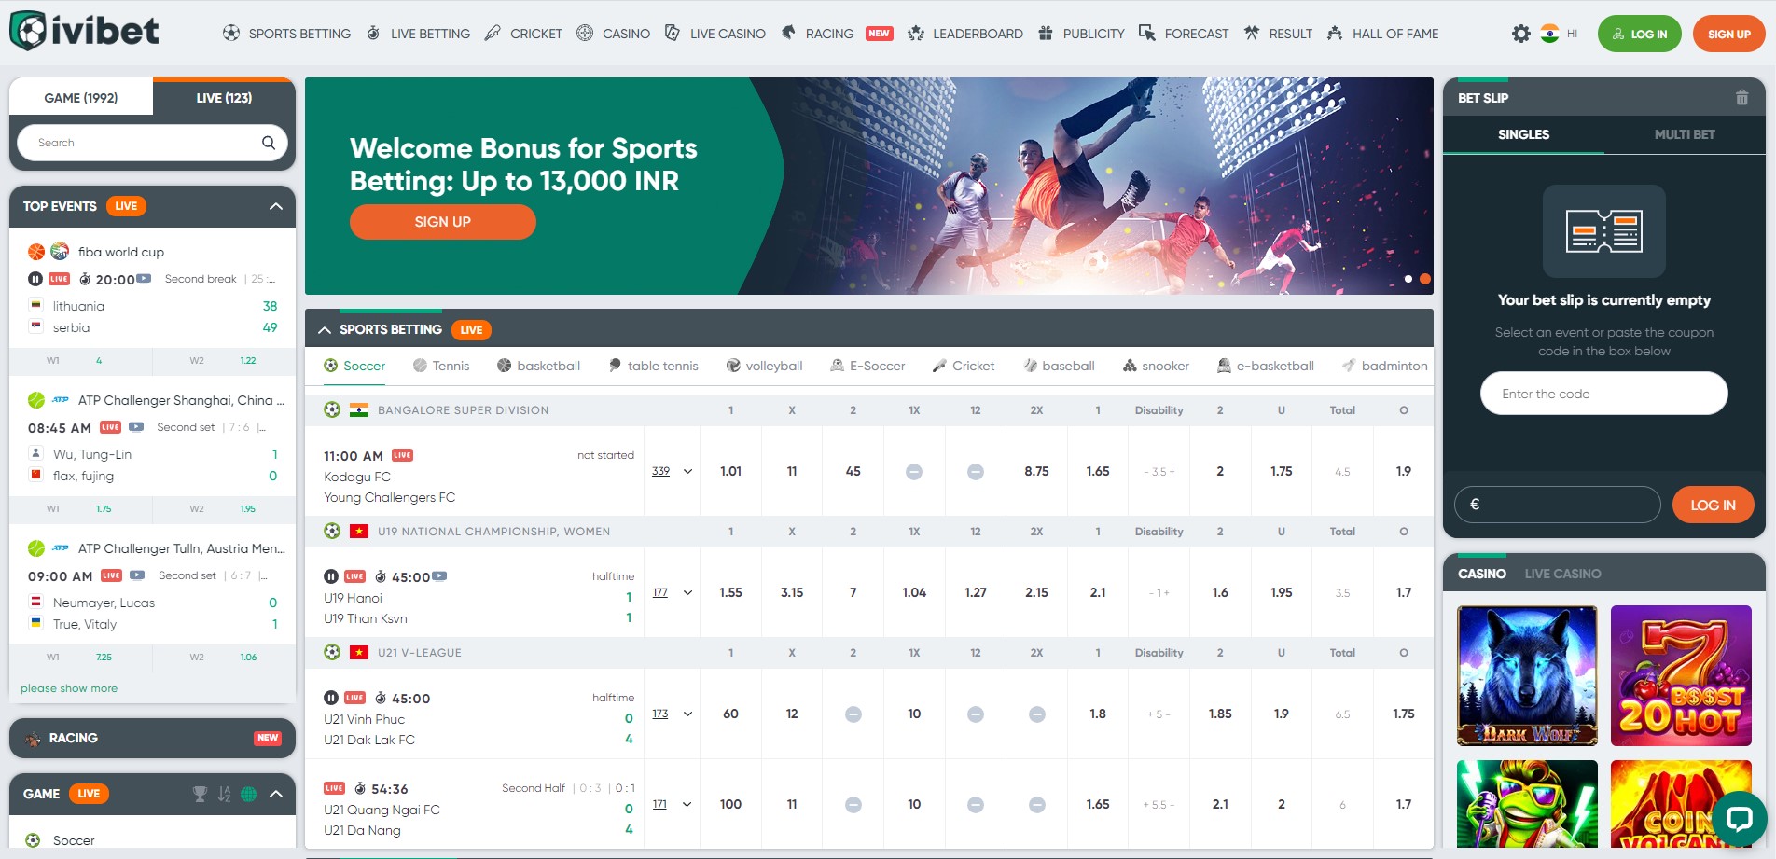This screenshot has width=1776, height=859.
Task: Collapse the GAME LIVE panel chevron
Action: (x=276, y=794)
